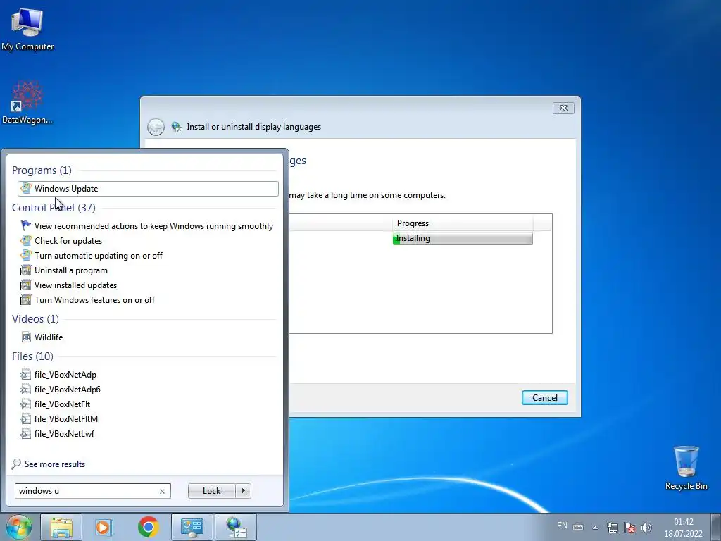Click the Check for updates icon

pos(26,241)
